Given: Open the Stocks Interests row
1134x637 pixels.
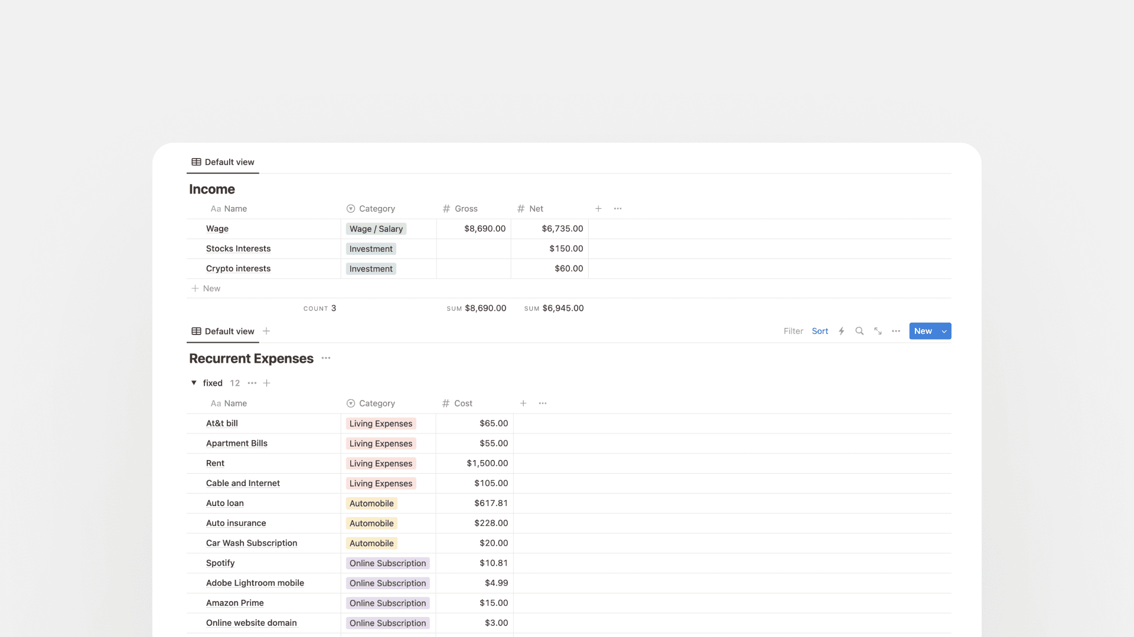Looking at the screenshot, I should point(238,249).
